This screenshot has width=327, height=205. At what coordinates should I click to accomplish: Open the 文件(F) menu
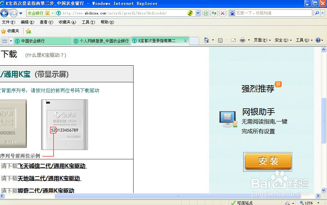click(x=9, y=22)
